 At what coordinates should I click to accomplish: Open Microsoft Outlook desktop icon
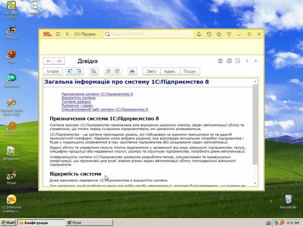click(11, 10)
